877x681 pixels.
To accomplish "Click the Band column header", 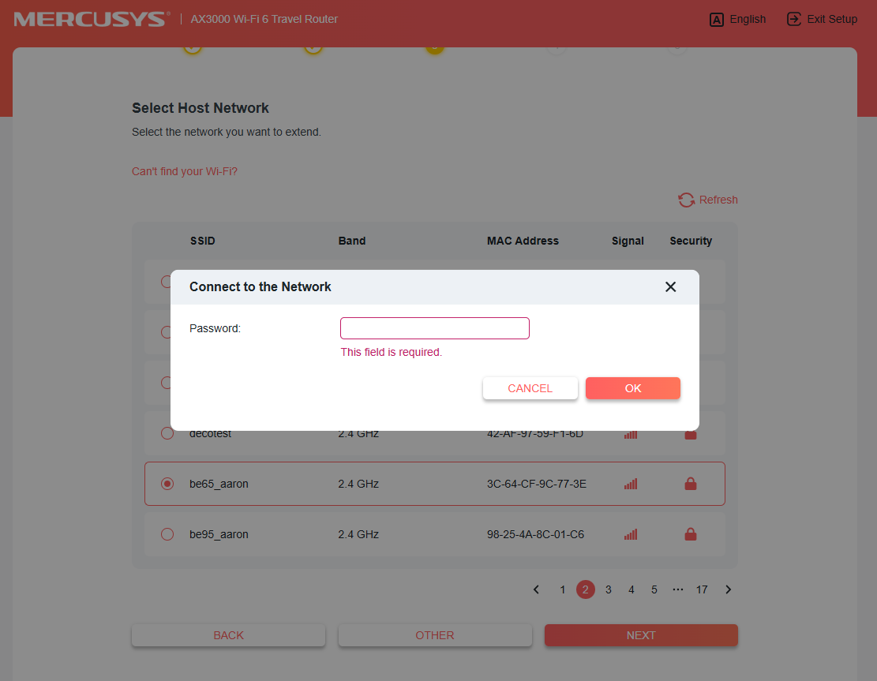I will 352,241.
